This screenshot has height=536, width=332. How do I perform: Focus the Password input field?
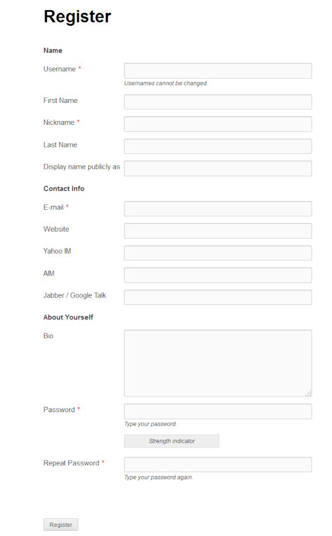click(x=218, y=411)
